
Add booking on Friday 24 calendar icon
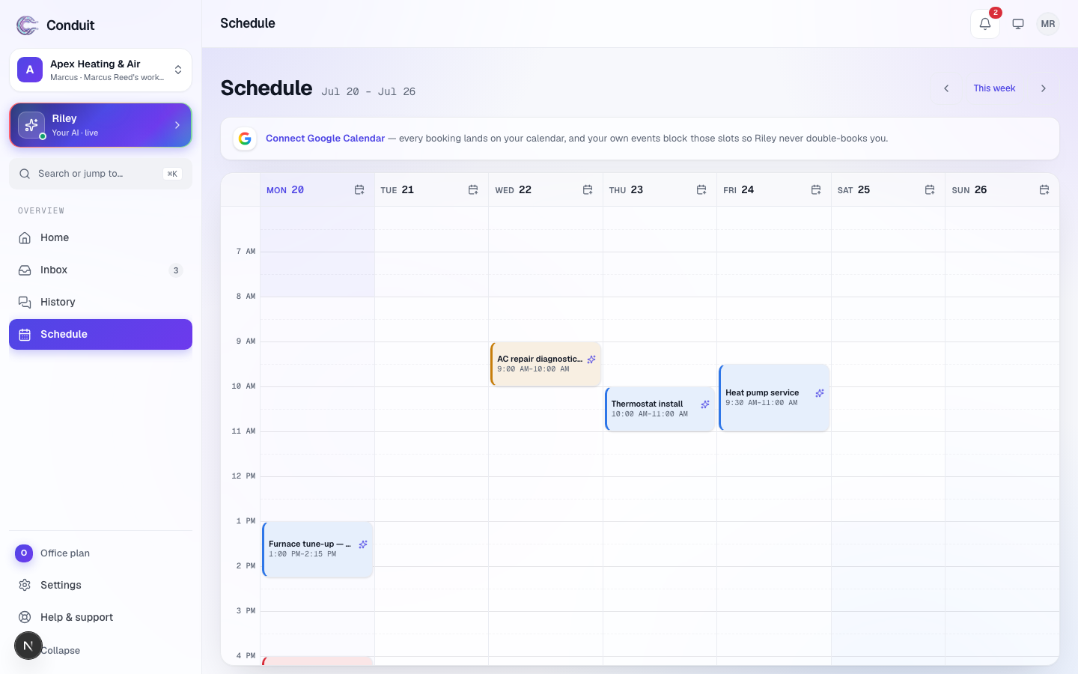(816, 190)
